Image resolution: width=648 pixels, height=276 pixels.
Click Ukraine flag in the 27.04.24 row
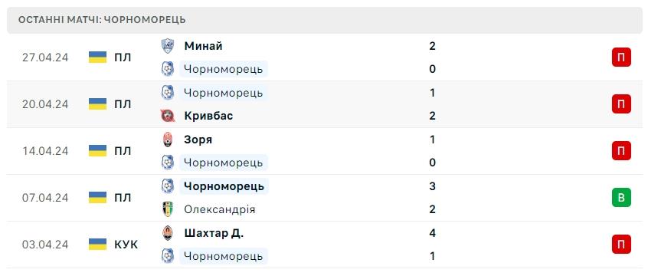pos(97,57)
